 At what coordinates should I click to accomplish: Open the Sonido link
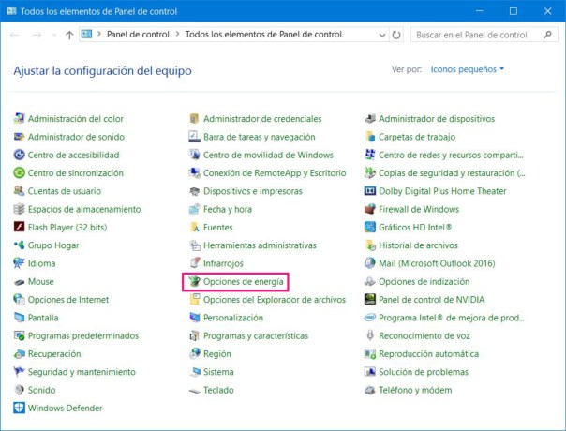tap(42, 390)
